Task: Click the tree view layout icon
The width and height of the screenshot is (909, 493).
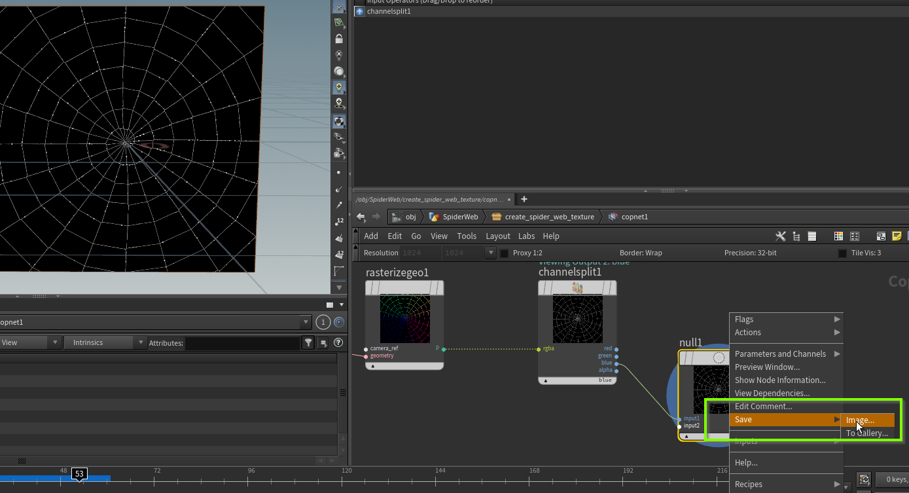Action: tap(796, 236)
